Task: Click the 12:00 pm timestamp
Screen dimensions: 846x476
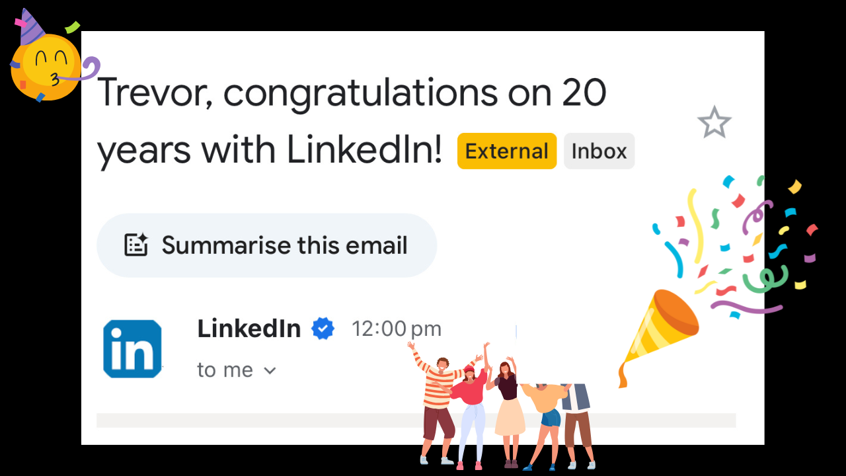Action: pyautogui.click(x=396, y=329)
